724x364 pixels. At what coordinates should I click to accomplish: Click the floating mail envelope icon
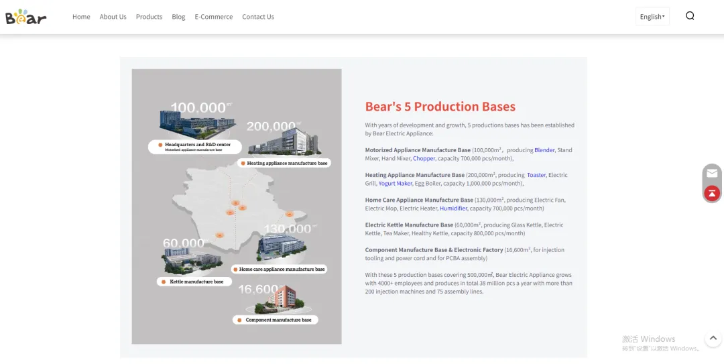click(x=712, y=173)
